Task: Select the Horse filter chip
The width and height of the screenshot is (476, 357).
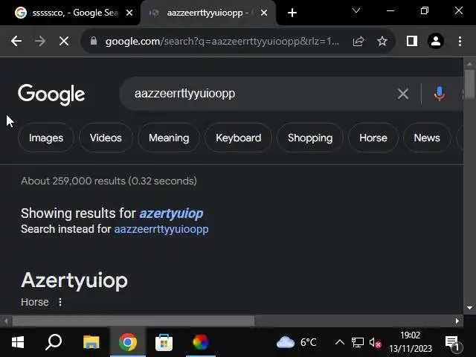Action: pos(373,138)
